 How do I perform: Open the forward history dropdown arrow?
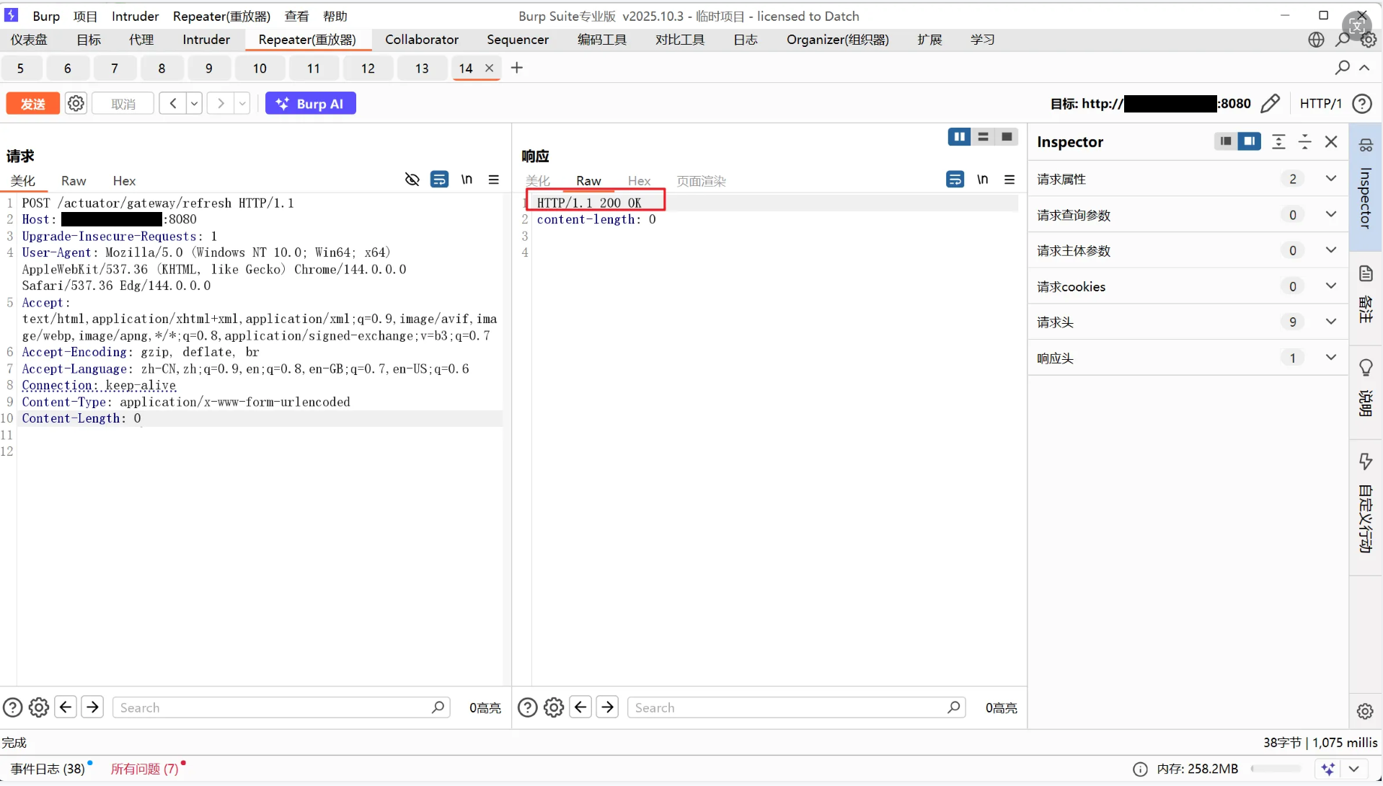[242, 104]
